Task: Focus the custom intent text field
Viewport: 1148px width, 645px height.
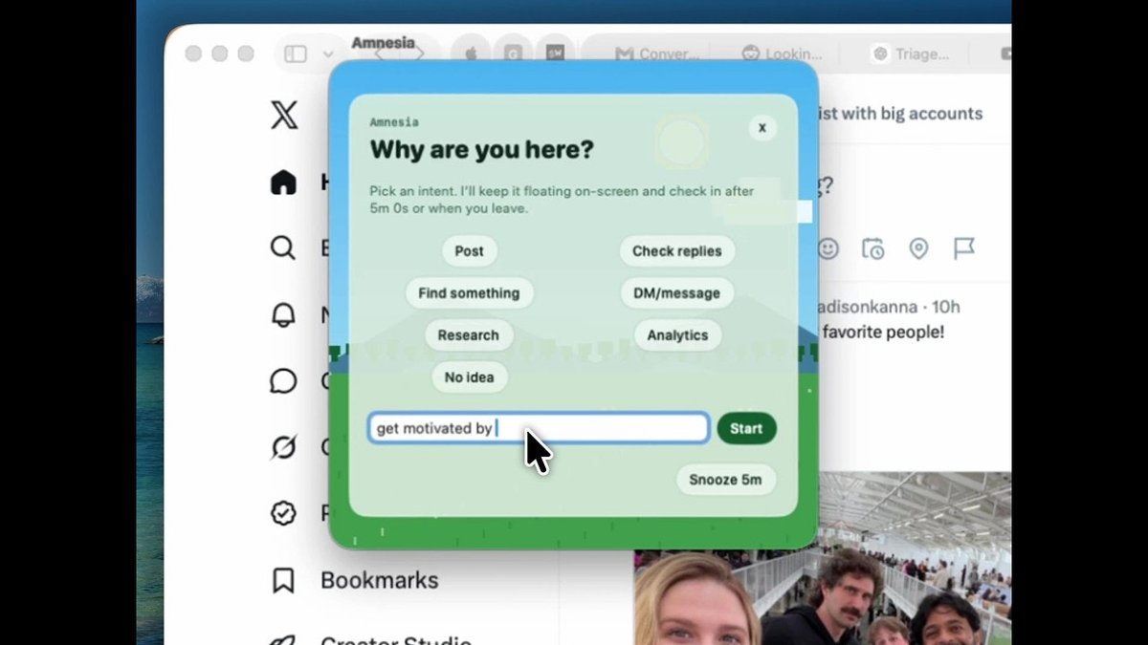Action: pos(539,428)
